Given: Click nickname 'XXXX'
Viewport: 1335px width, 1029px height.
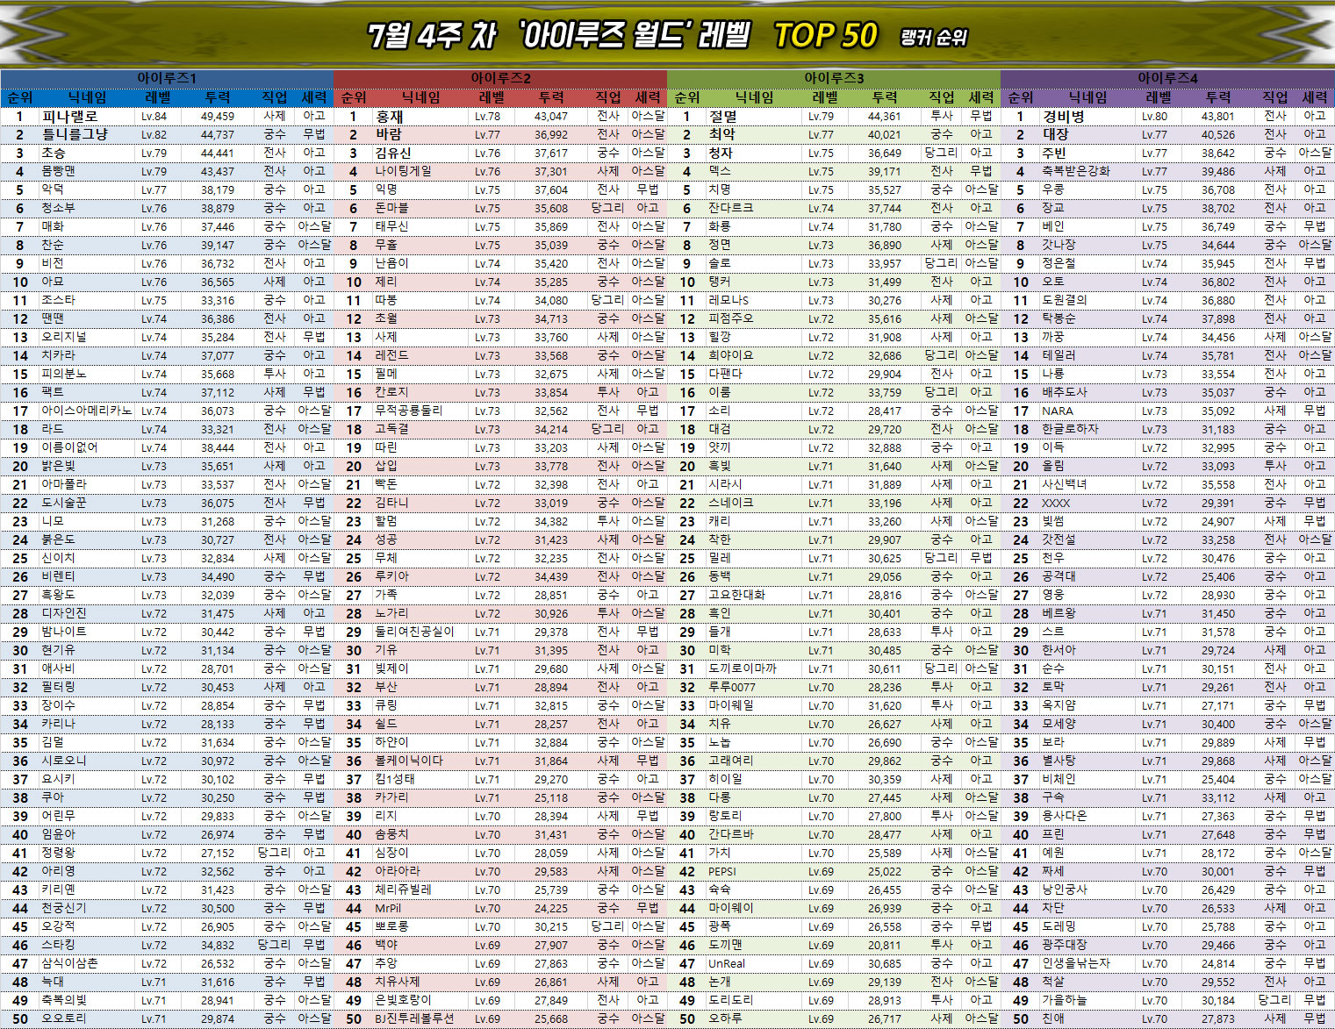Looking at the screenshot, I should [1056, 503].
